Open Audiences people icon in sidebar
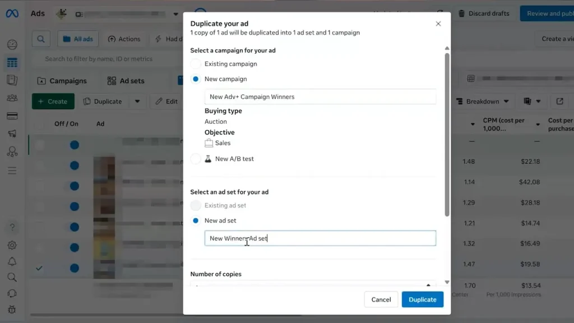 tap(12, 98)
